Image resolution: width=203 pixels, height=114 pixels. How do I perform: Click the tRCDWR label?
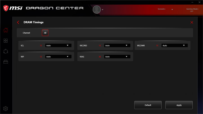(x=141, y=46)
